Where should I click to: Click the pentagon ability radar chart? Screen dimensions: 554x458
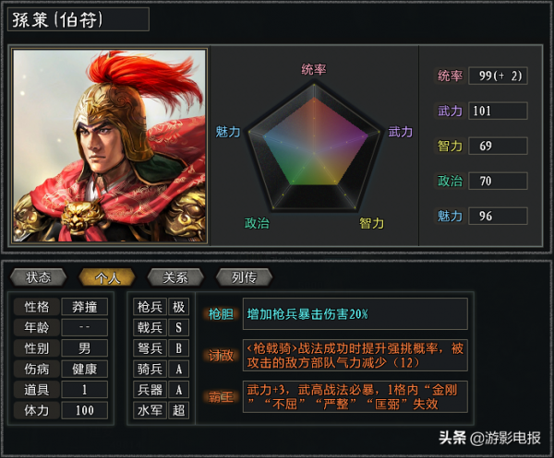coord(314,147)
